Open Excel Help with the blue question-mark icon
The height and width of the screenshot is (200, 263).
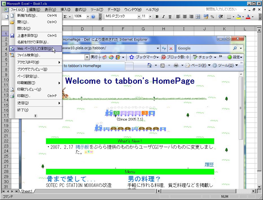[93, 16]
